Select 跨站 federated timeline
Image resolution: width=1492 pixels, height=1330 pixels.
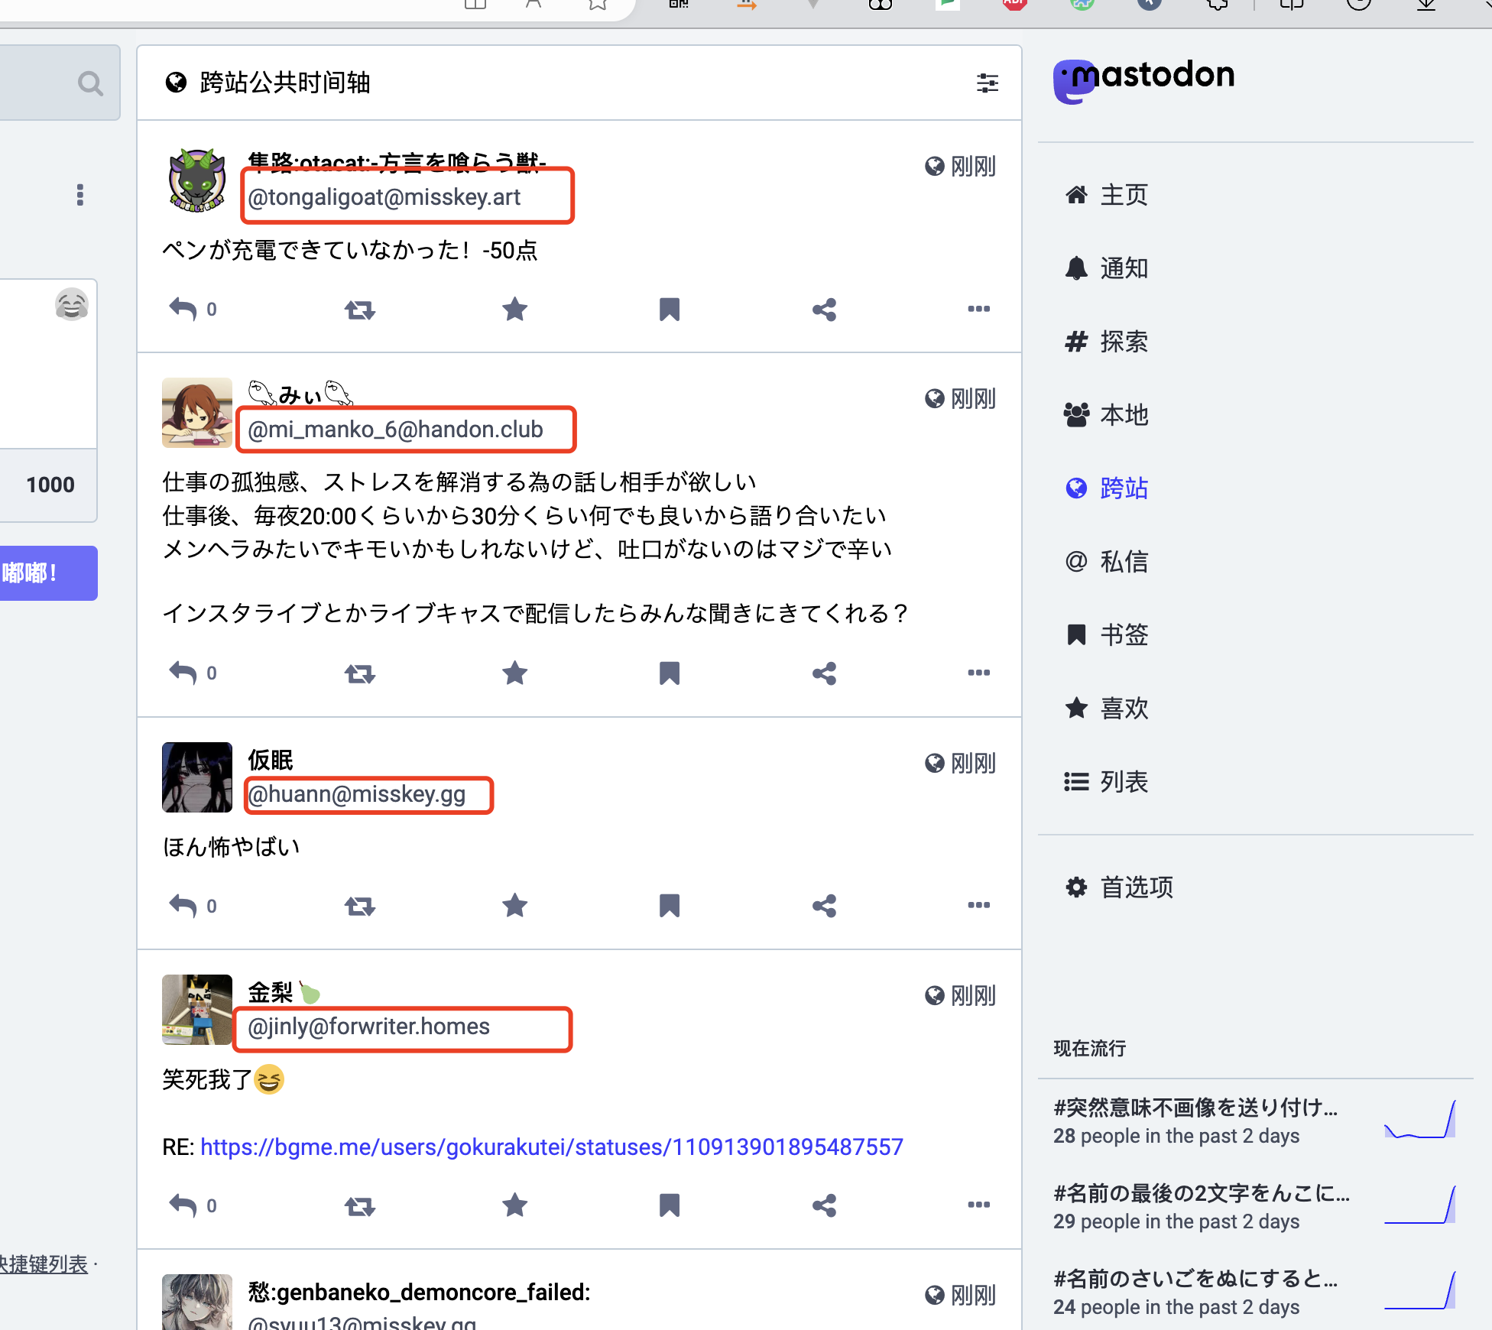coord(1106,488)
